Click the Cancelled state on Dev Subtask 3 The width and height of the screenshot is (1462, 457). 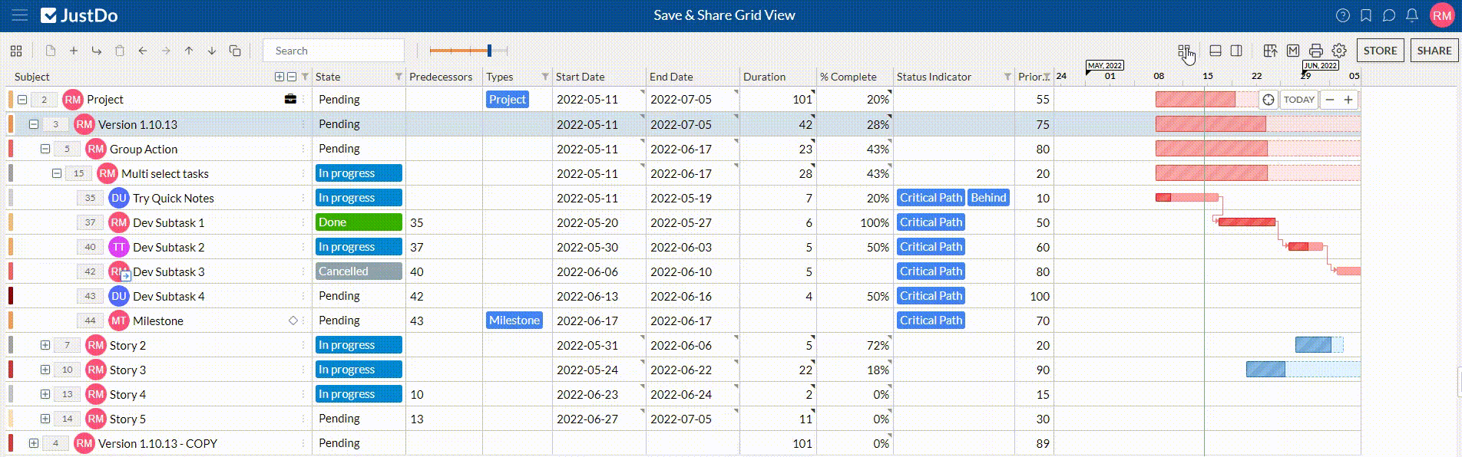359,271
